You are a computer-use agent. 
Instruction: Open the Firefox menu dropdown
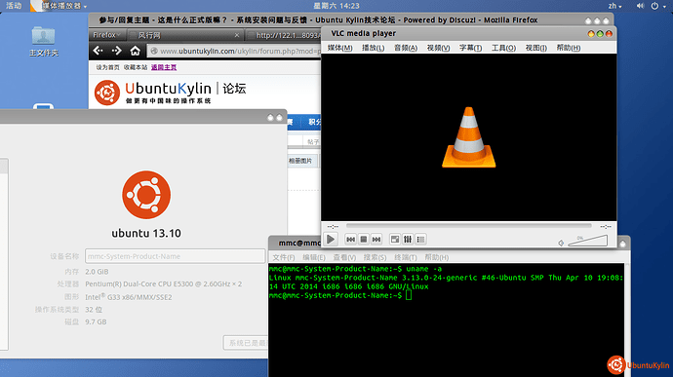point(106,35)
